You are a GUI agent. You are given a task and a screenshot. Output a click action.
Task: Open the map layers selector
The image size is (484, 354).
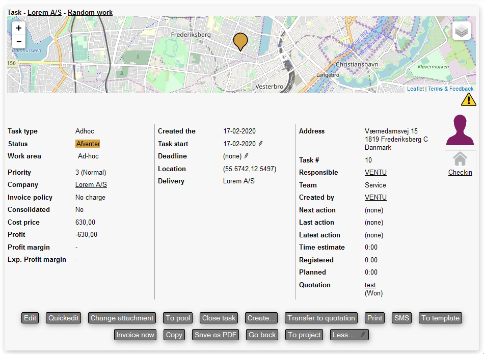461,31
